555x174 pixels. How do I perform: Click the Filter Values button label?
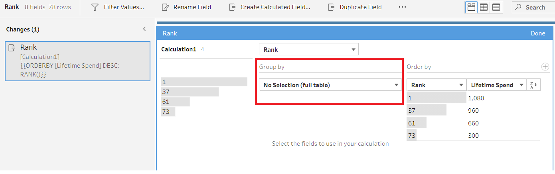tap(124, 7)
